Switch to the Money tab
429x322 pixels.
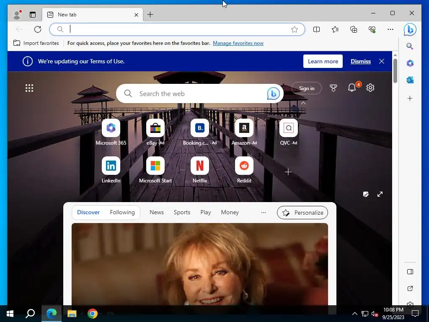coord(230,213)
